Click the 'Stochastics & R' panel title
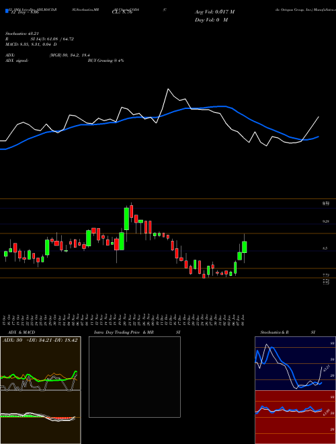The image size is (336, 444). pos(274,332)
